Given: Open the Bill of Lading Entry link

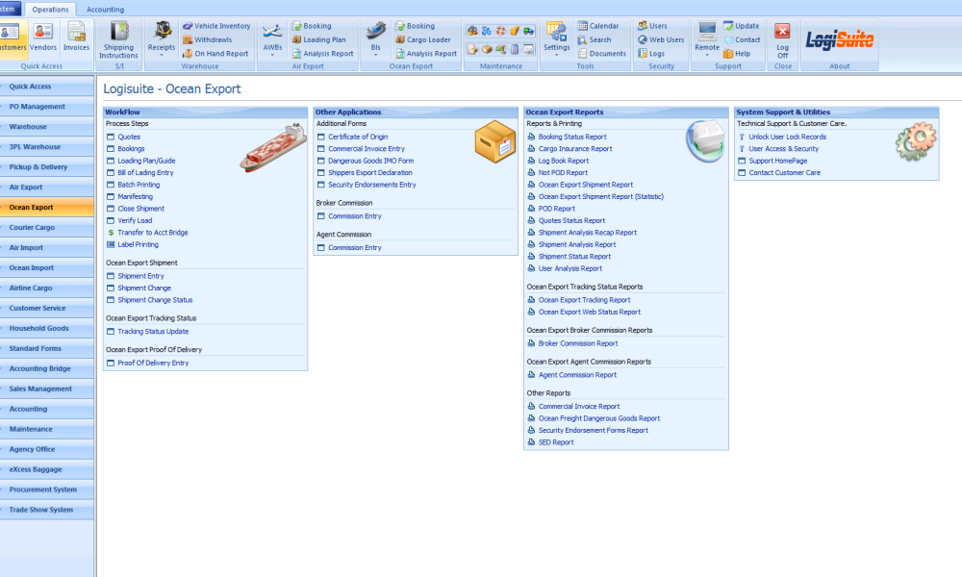Looking at the screenshot, I should coord(145,173).
